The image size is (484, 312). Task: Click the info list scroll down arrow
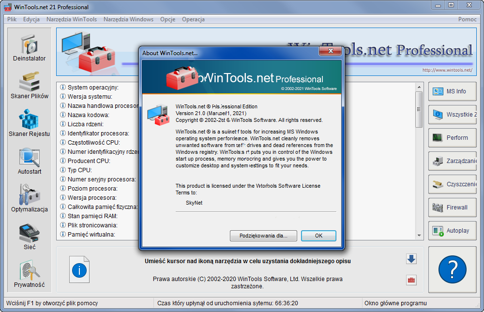pyautogui.click(x=419, y=235)
